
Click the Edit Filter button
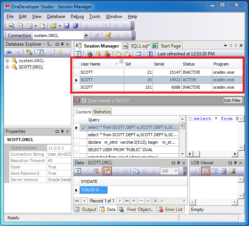coord(233,100)
